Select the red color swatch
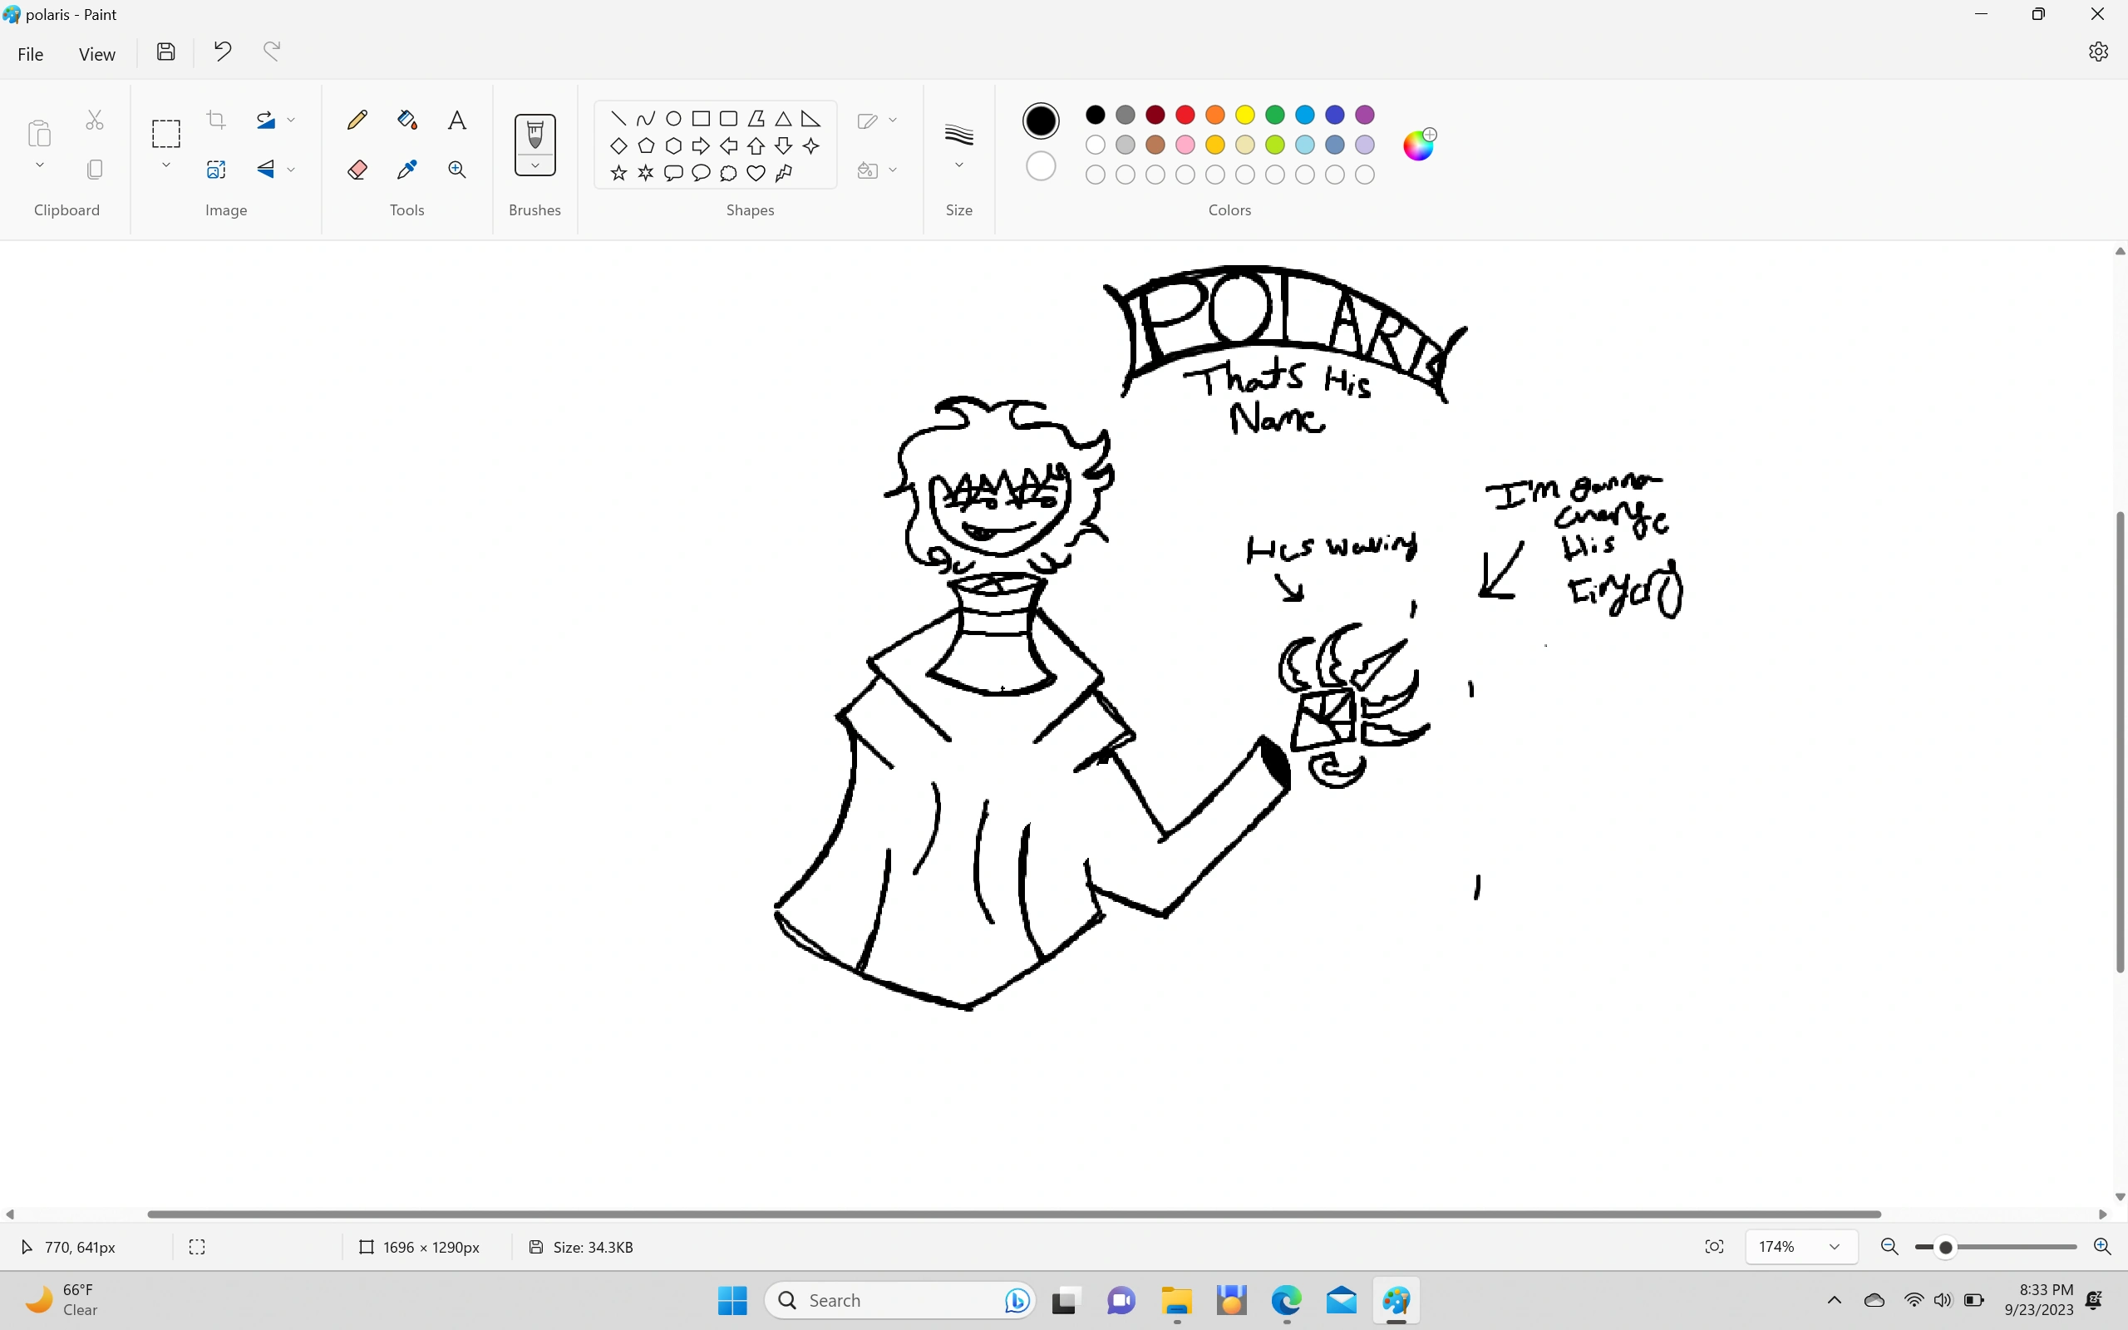Image resolution: width=2128 pixels, height=1330 pixels. click(1185, 115)
